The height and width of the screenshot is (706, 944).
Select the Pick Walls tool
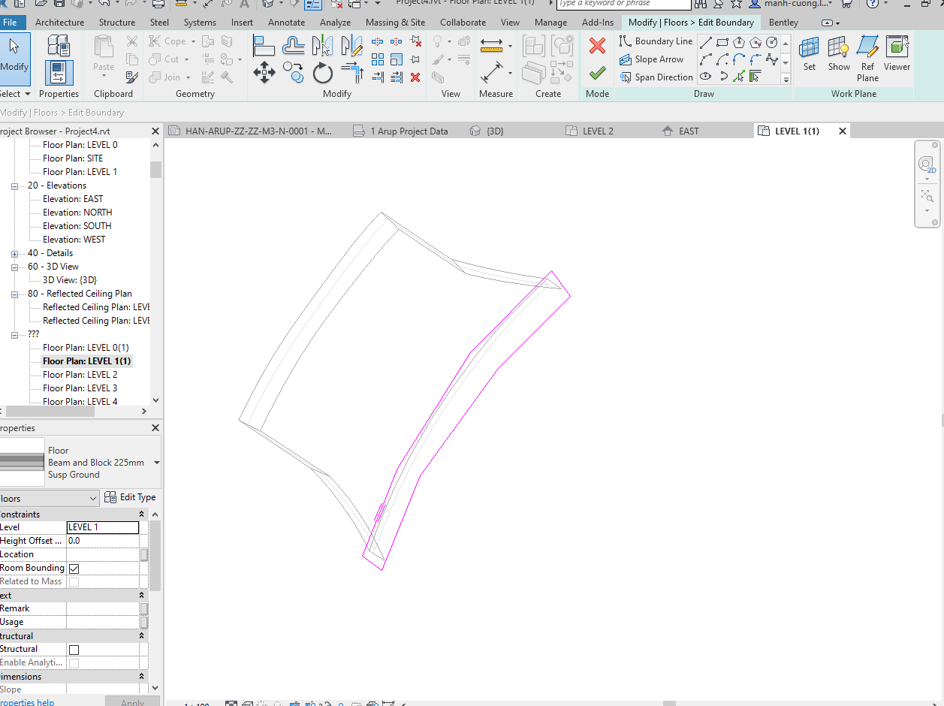755,77
